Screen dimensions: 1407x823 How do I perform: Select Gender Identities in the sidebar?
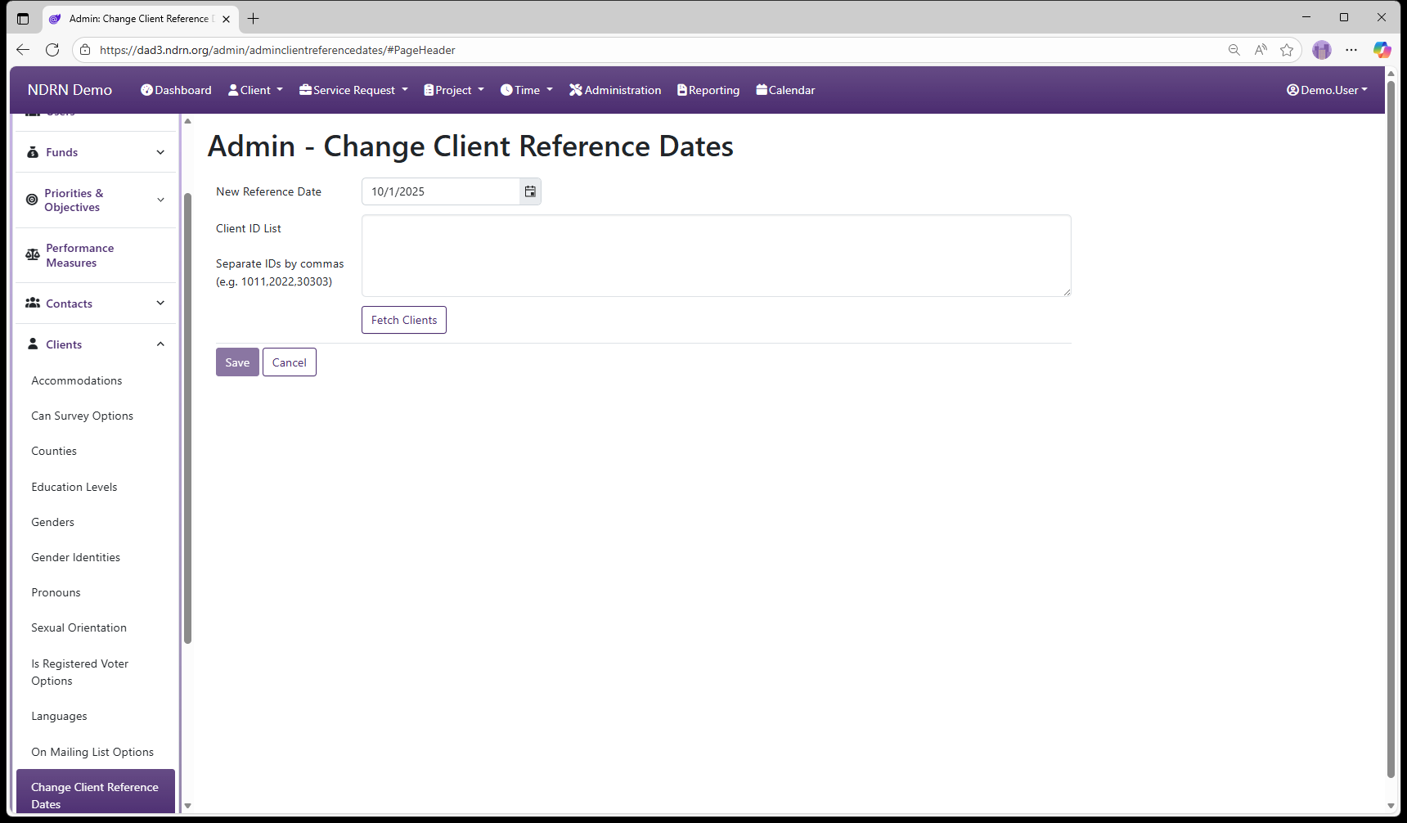point(75,557)
